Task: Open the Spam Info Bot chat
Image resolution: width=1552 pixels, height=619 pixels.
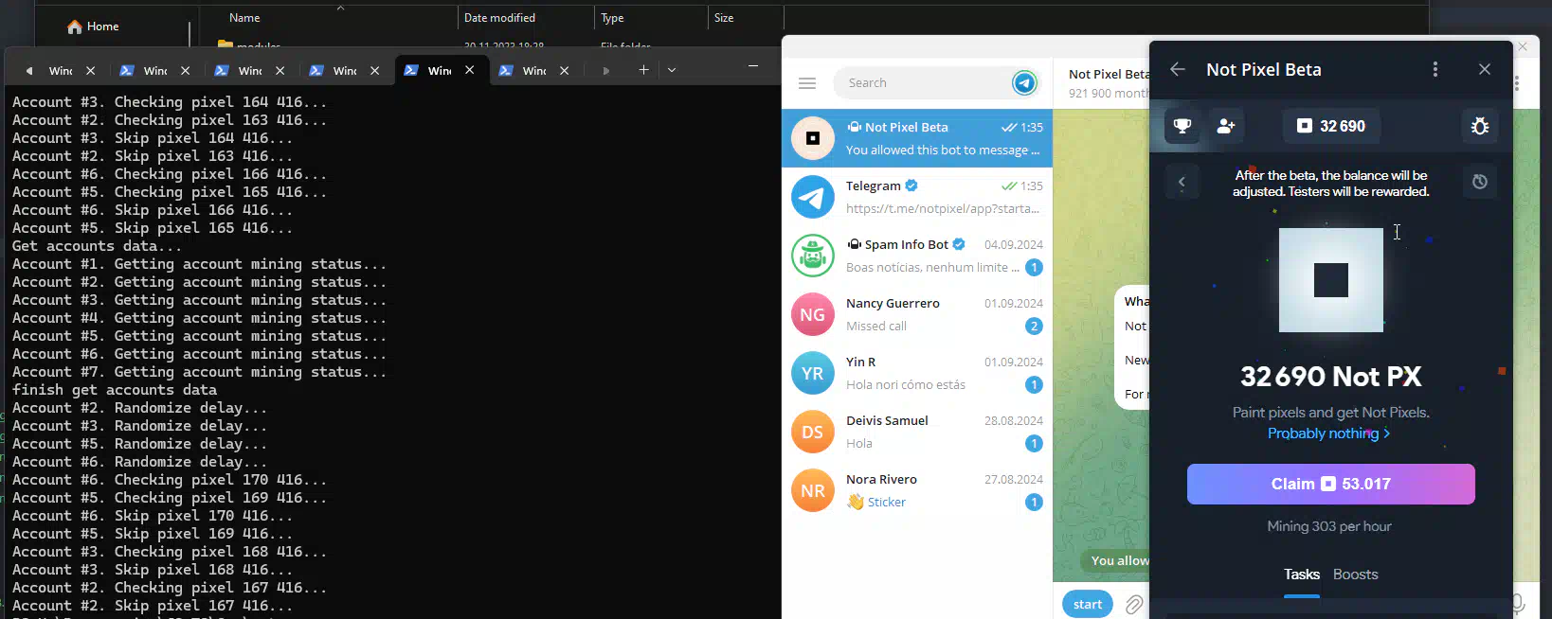Action: point(916,256)
